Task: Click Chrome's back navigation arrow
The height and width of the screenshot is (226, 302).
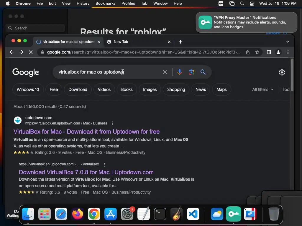Action: coord(12,52)
